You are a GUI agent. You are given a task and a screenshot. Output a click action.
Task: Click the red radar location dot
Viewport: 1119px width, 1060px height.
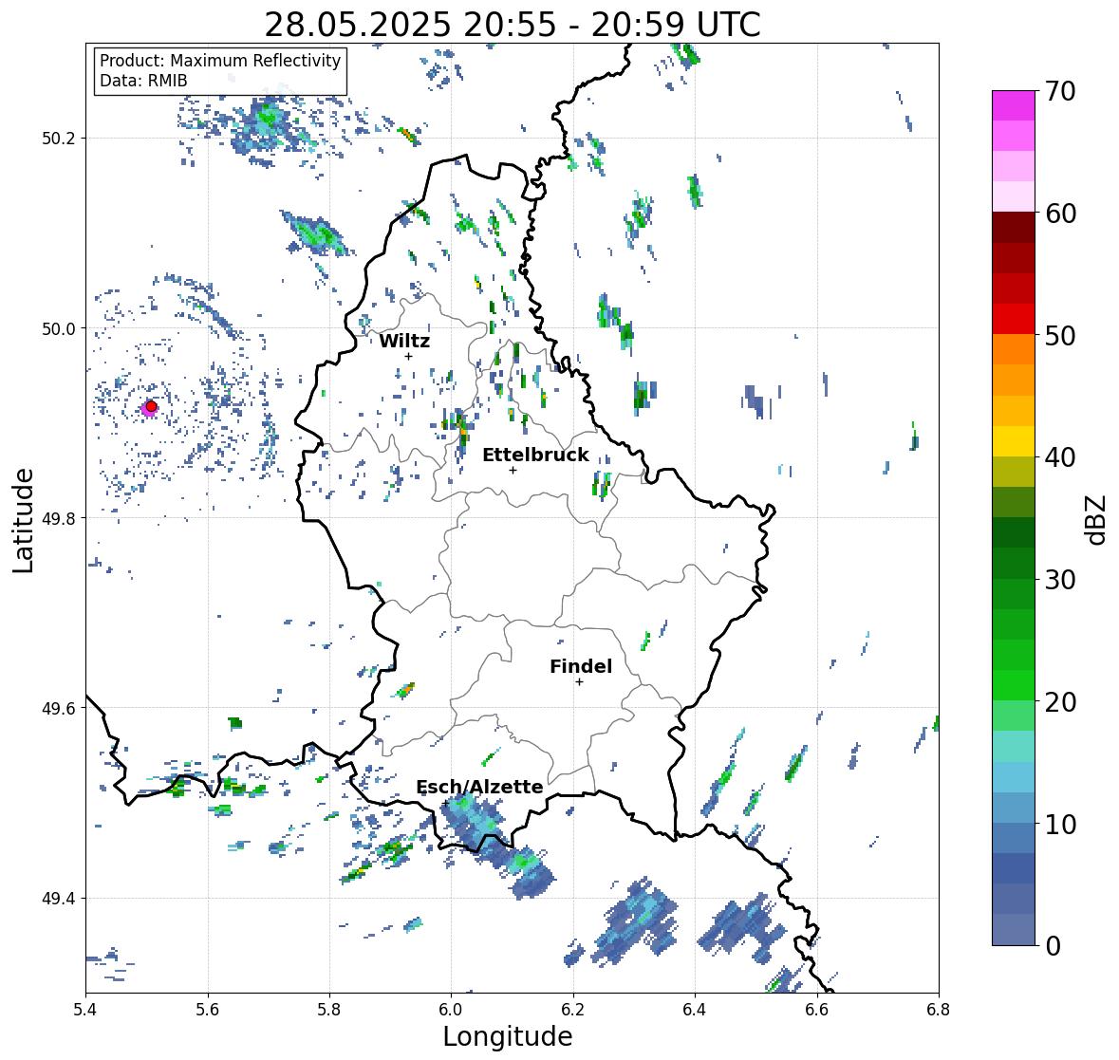(151, 406)
